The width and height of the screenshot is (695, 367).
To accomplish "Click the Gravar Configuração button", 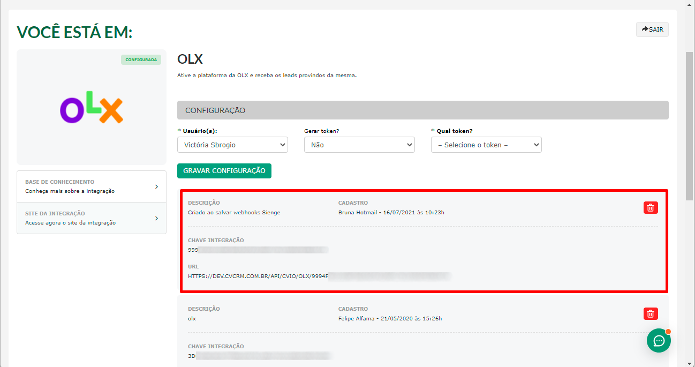I will [x=224, y=171].
